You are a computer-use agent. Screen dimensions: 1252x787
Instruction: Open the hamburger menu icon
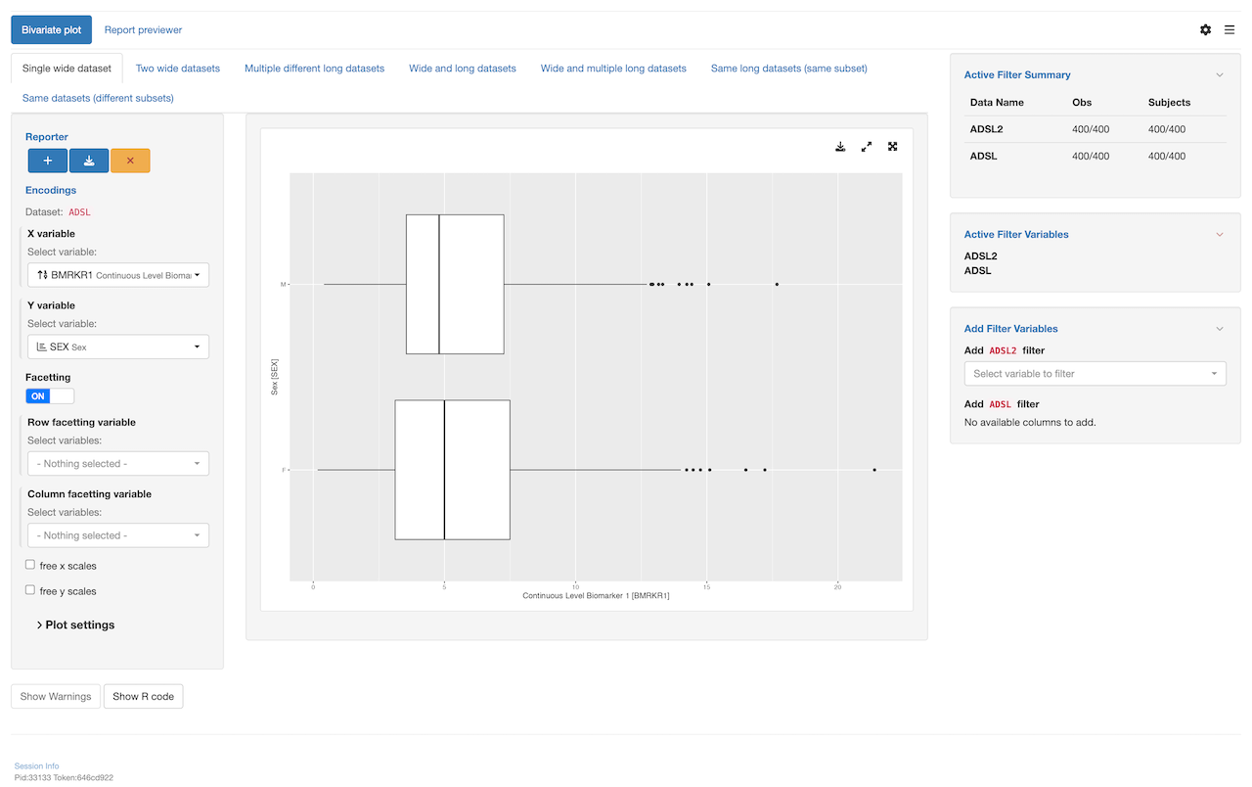click(x=1230, y=30)
